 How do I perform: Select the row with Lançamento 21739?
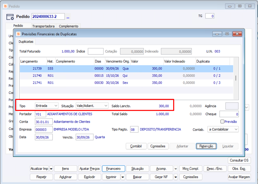point(126,69)
